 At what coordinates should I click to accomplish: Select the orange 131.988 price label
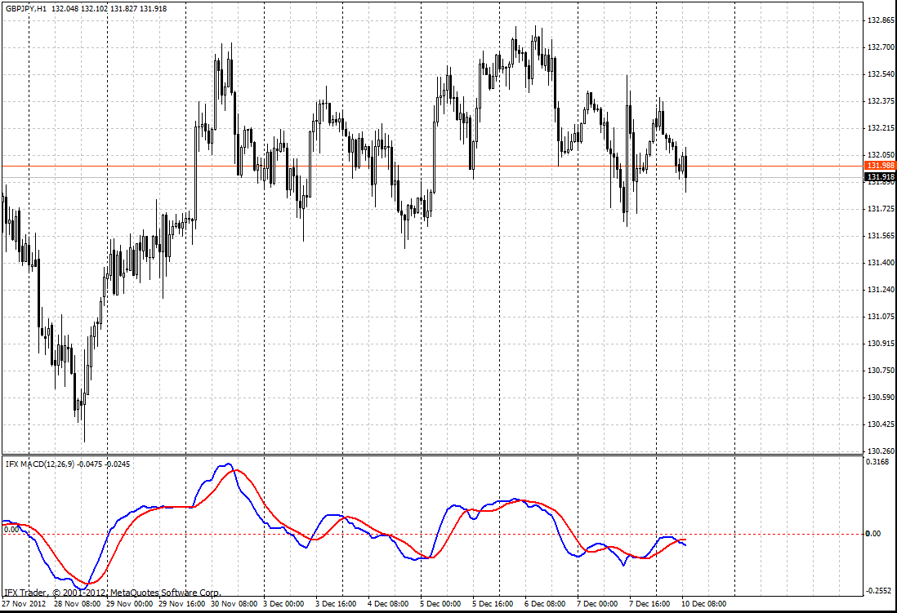pyautogui.click(x=880, y=166)
